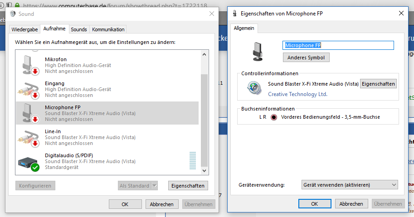Screen dimensions: 414x217
Task: Click the Anderes Symbol button
Action: (306, 58)
